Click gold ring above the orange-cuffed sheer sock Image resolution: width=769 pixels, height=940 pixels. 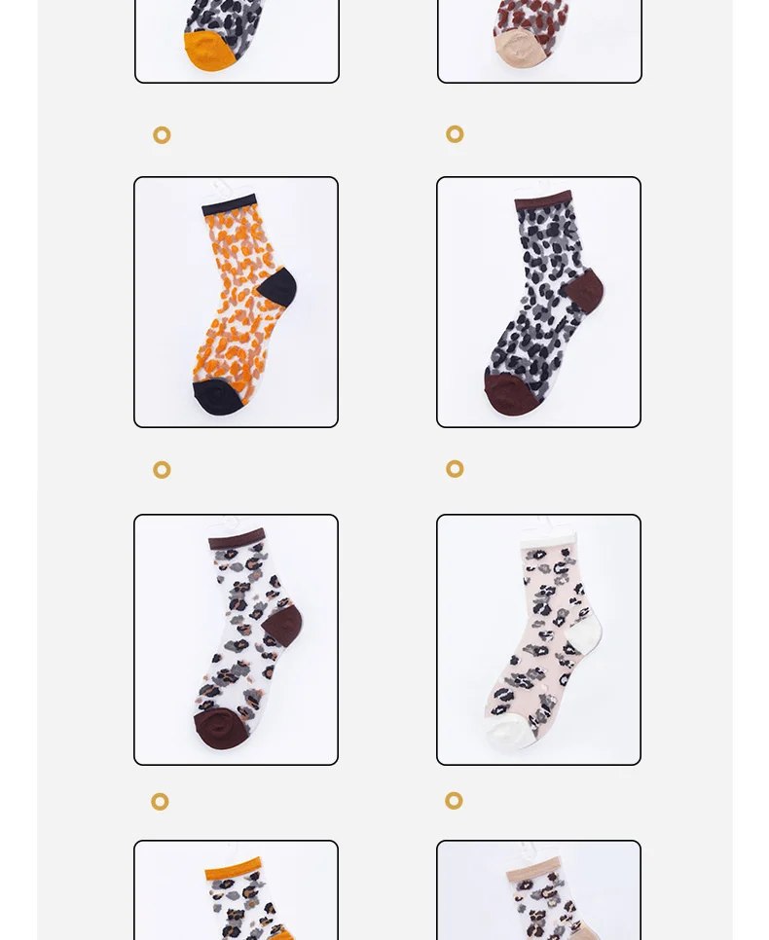(x=161, y=802)
